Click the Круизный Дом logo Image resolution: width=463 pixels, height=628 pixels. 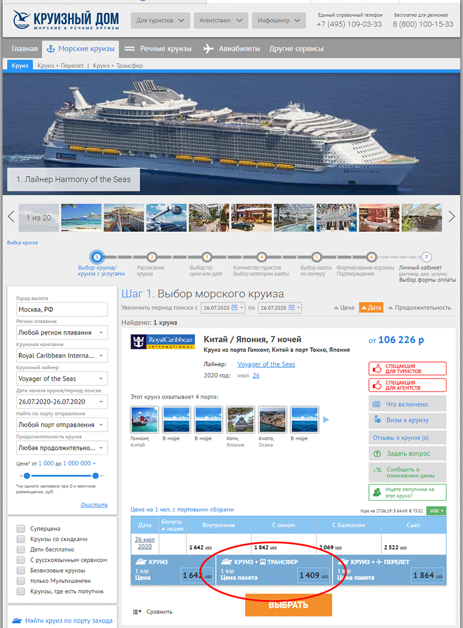pyautogui.click(x=66, y=20)
